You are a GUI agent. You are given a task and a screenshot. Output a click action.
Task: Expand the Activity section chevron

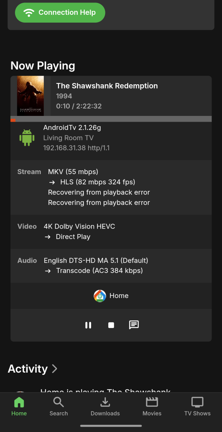point(54,369)
